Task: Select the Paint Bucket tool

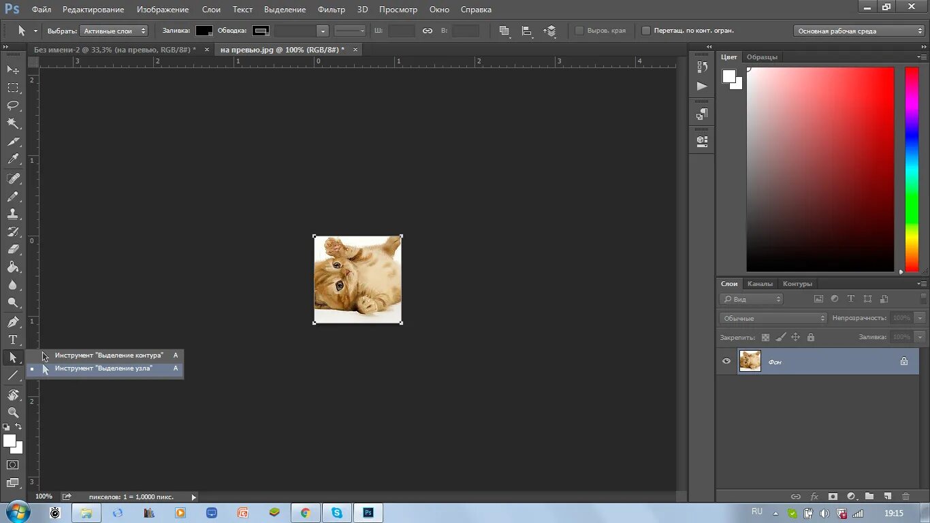Action: point(13,267)
